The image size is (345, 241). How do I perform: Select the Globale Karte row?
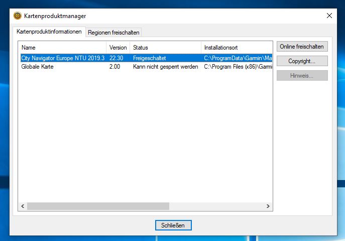pos(146,67)
